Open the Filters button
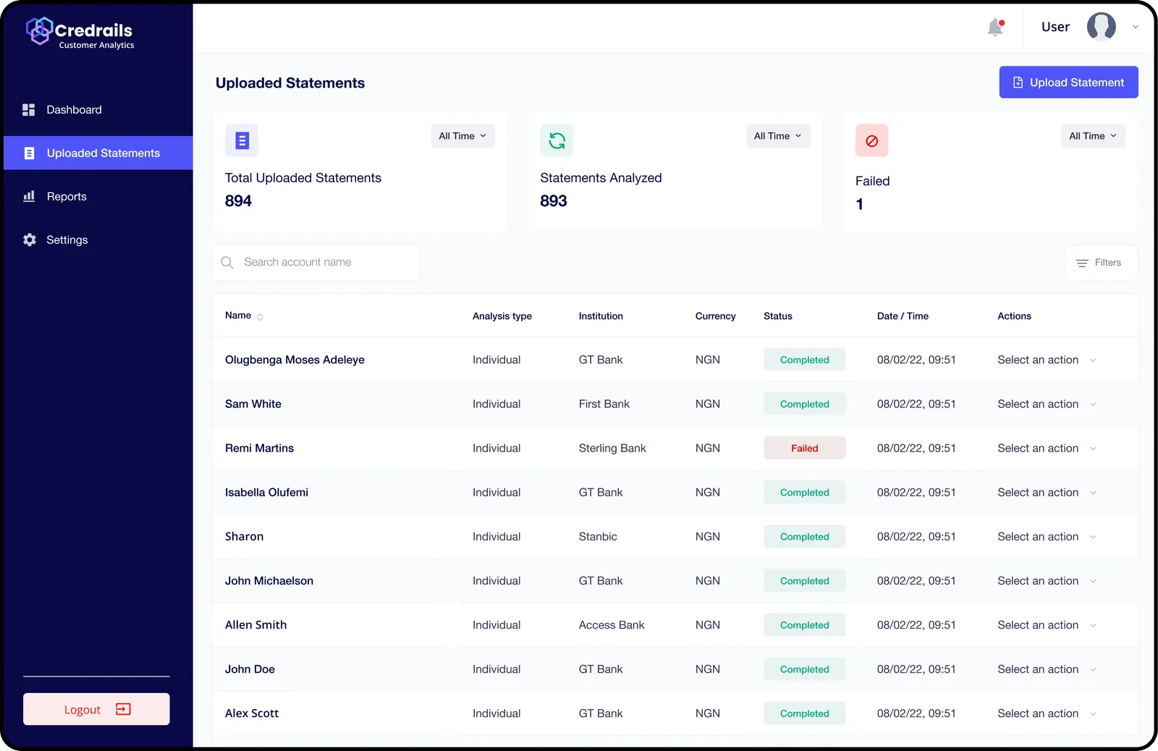 click(1102, 263)
